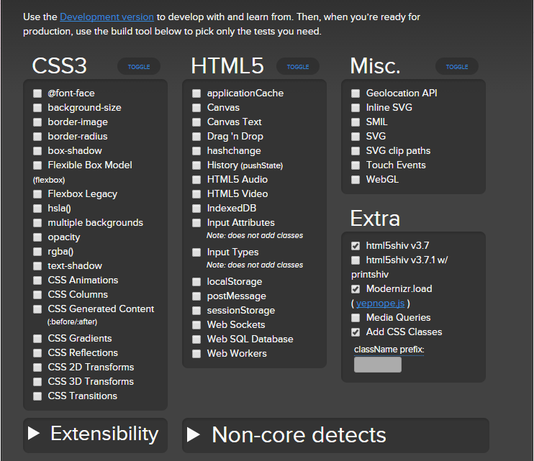Screen dimensions: 534x461
Task: Open the yepnope.js link
Action: pos(380,303)
